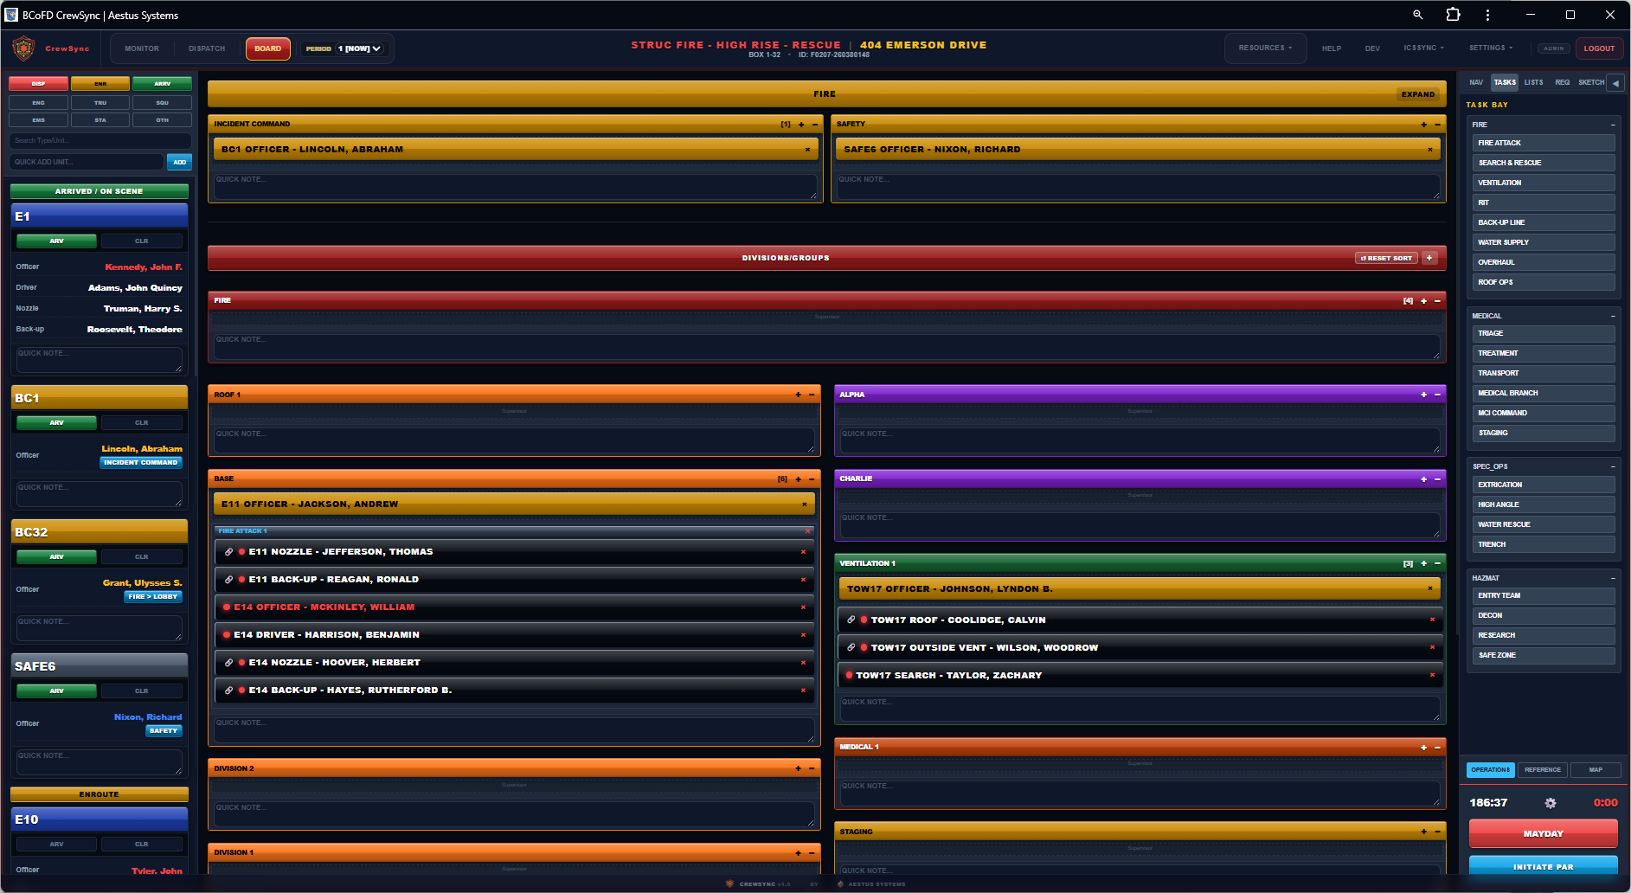
Task: Add a new division with plus button
Action: (x=1429, y=258)
